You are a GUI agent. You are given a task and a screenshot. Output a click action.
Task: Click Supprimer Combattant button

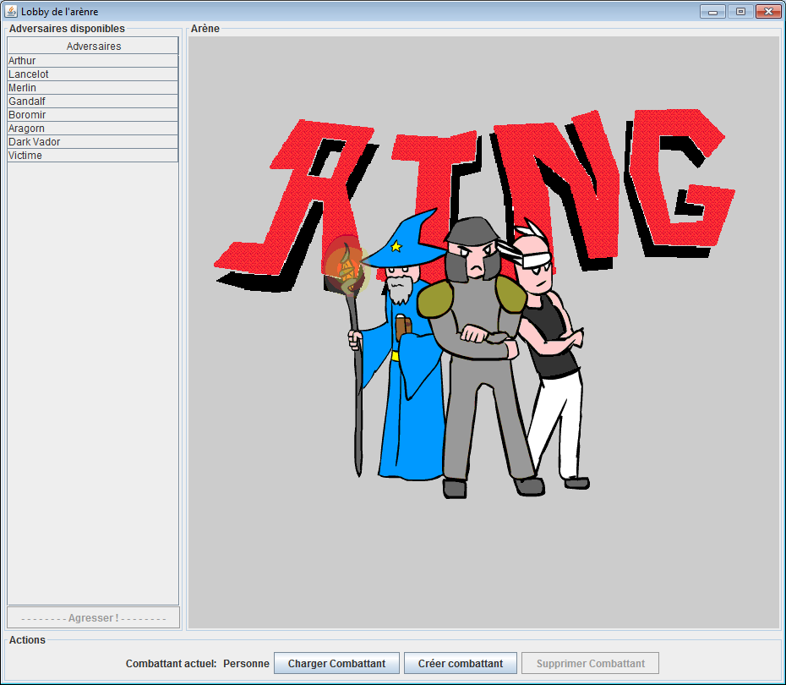pyautogui.click(x=590, y=663)
